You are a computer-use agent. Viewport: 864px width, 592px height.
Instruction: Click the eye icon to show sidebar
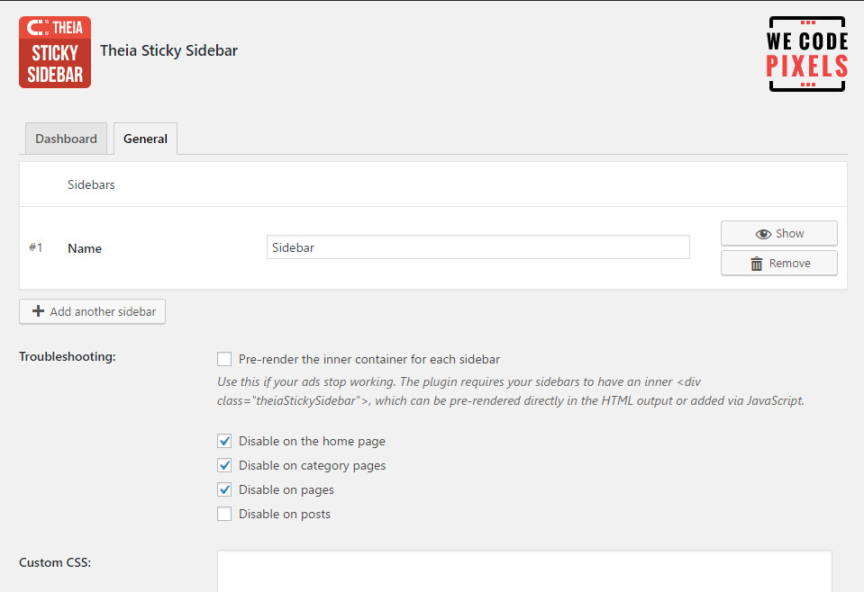763,234
